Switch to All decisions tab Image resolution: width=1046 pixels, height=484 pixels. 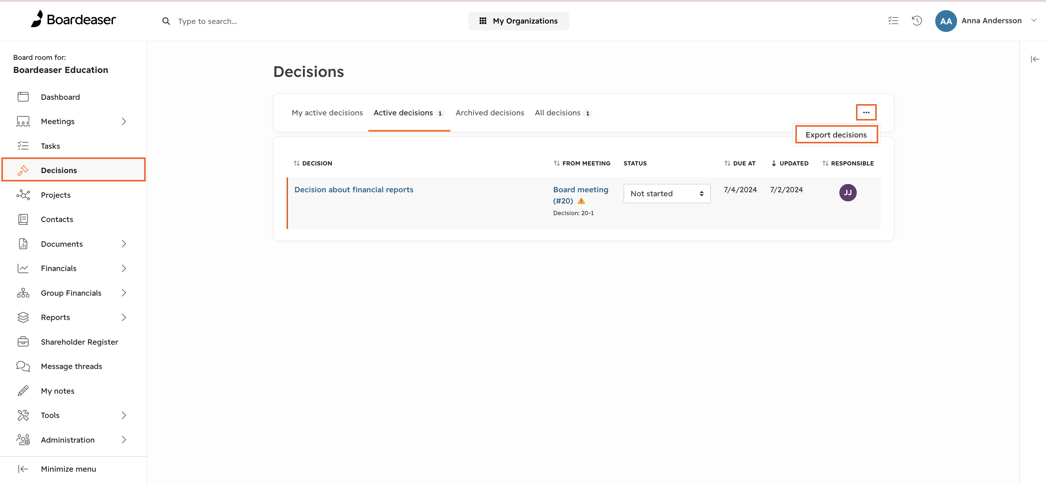pyautogui.click(x=563, y=113)
